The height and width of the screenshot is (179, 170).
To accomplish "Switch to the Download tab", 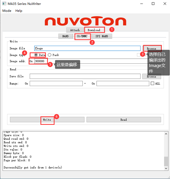I will [94, 30].
